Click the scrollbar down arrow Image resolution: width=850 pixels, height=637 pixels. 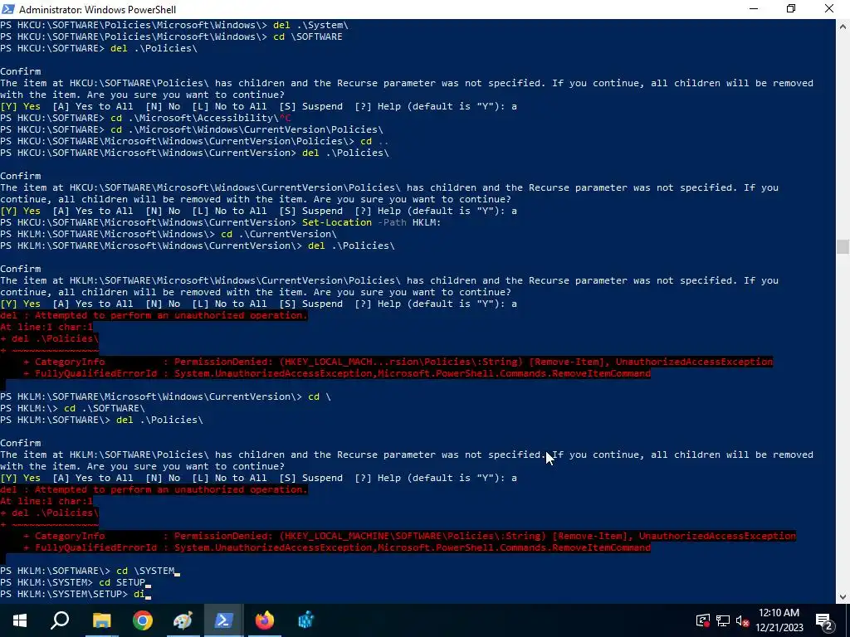coord(843,597)
